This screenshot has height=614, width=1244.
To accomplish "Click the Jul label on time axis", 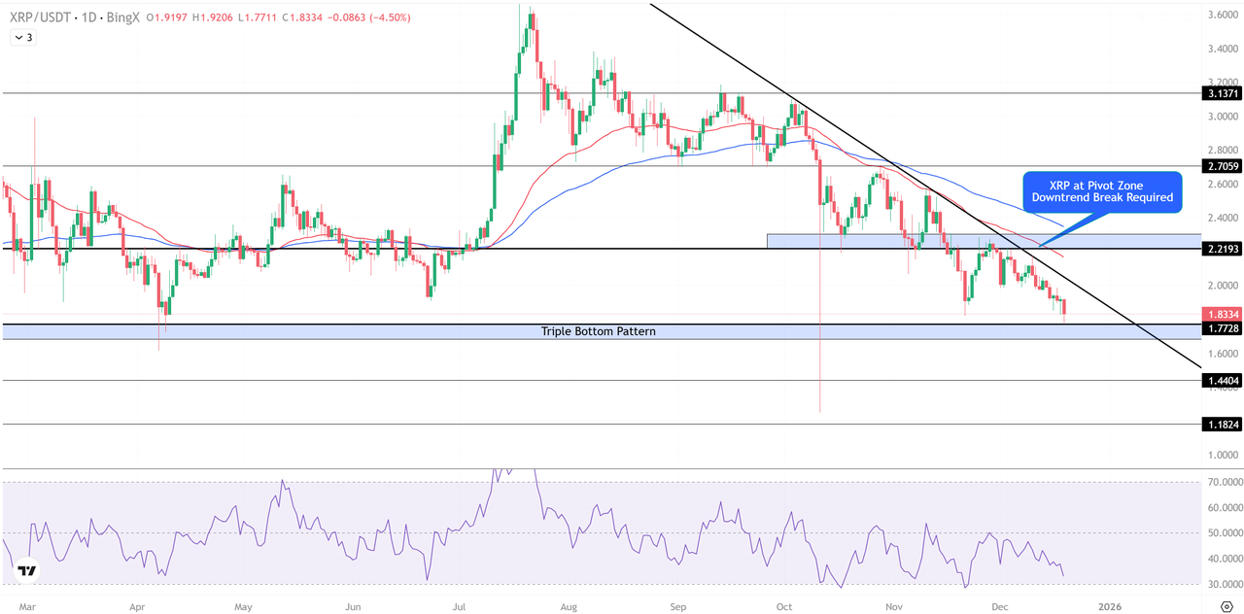I will pos(458,605).
